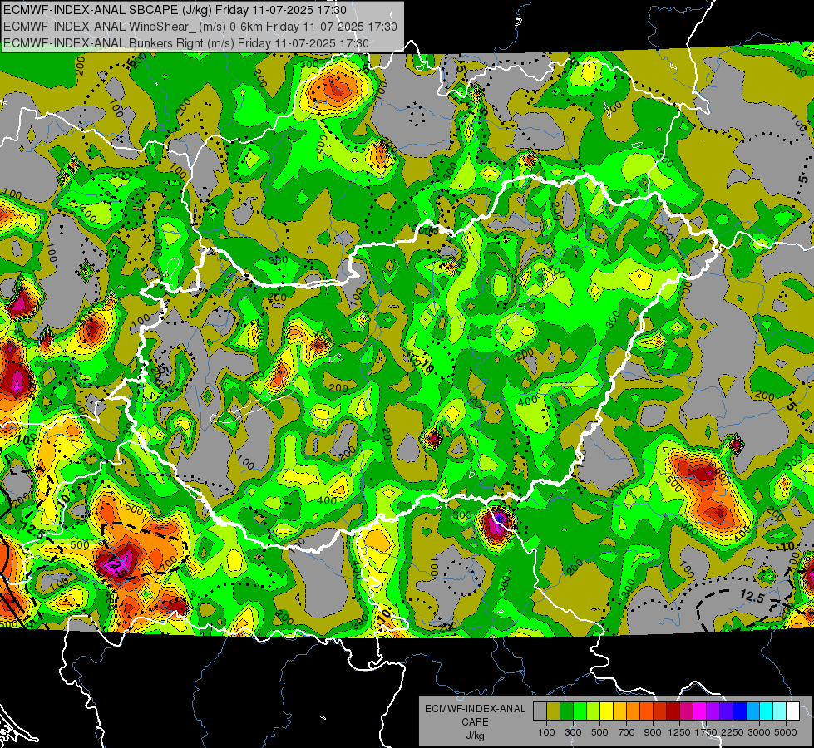The height and width of the screenshot is (748, 814).
Task: Click the CAPE label in the legend
Action: [475, 722]
